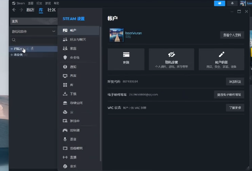252x171 pixels.
Task: Click the 好友代码 number 867433534
Action: (x=130, y=82)
